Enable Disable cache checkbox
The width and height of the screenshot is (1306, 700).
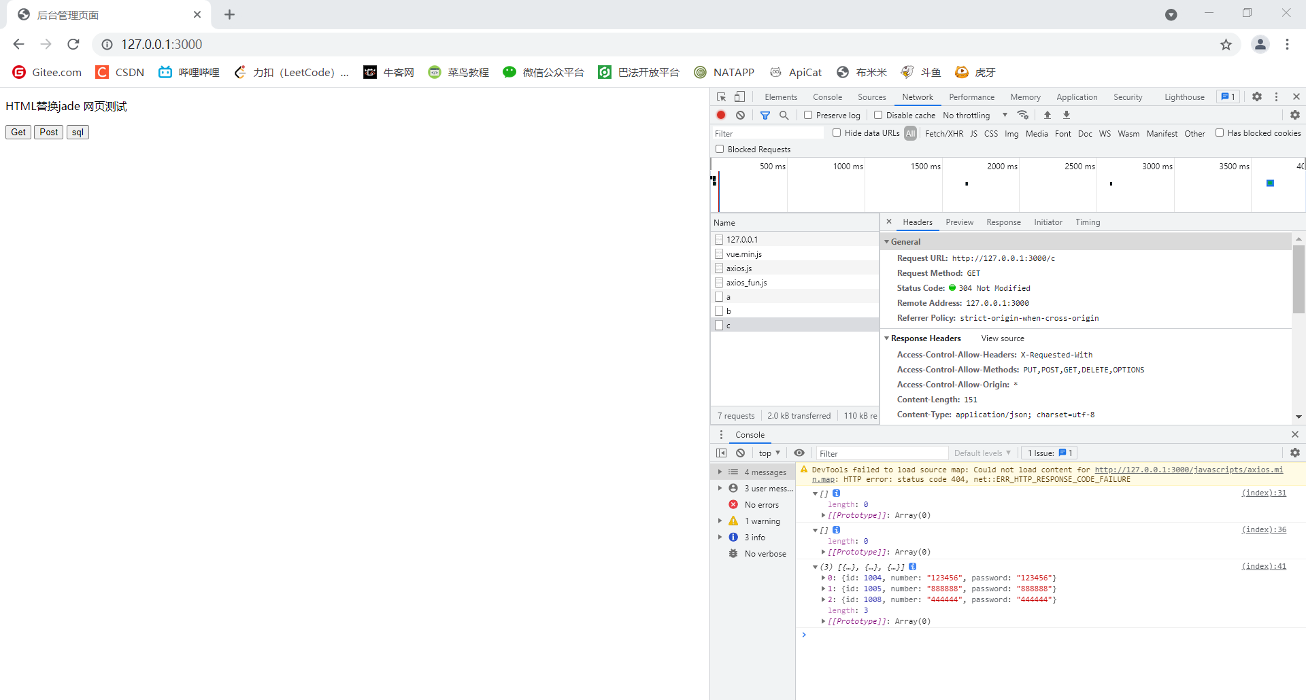click(x=878, y=116)
